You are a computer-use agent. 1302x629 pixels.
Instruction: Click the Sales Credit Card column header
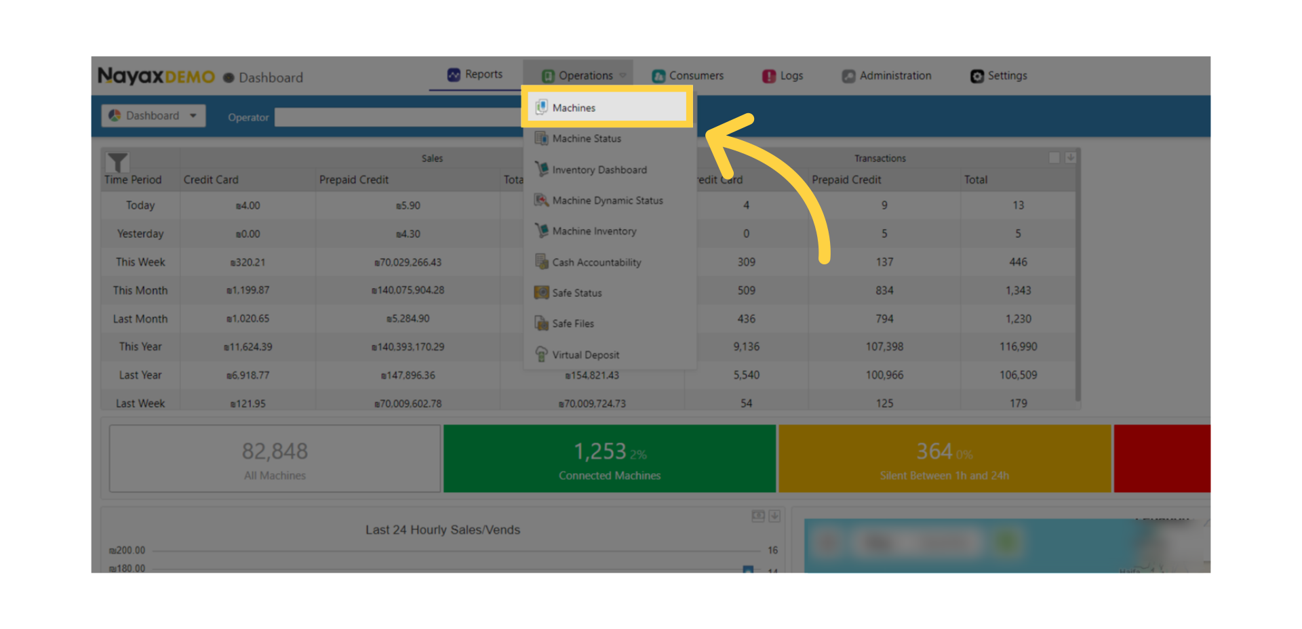[x=211, y=180]
